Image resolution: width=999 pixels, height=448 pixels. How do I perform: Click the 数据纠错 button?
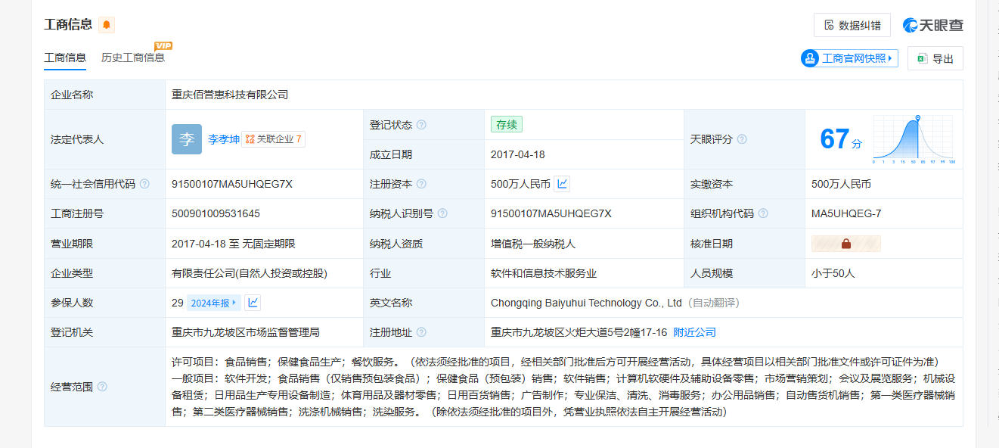coord(852,25)
